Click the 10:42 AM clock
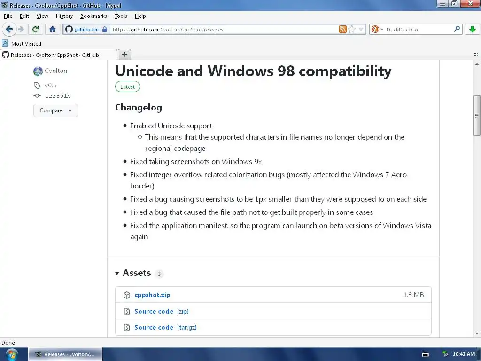481x361 pixels. 464,354
